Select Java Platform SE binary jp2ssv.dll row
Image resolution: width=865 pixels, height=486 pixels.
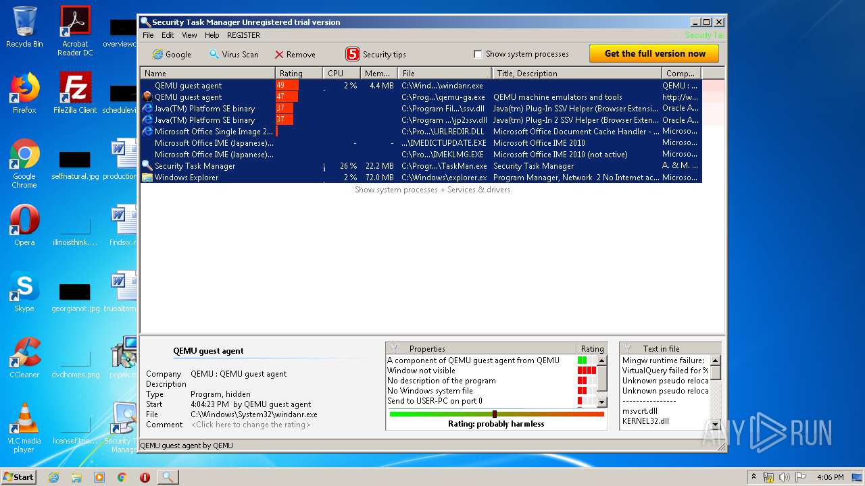point(421,120)
